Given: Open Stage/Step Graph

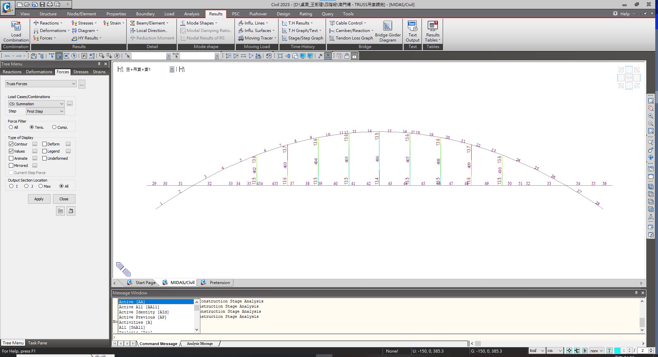Looking at the screenshot, I should point(302,38).
